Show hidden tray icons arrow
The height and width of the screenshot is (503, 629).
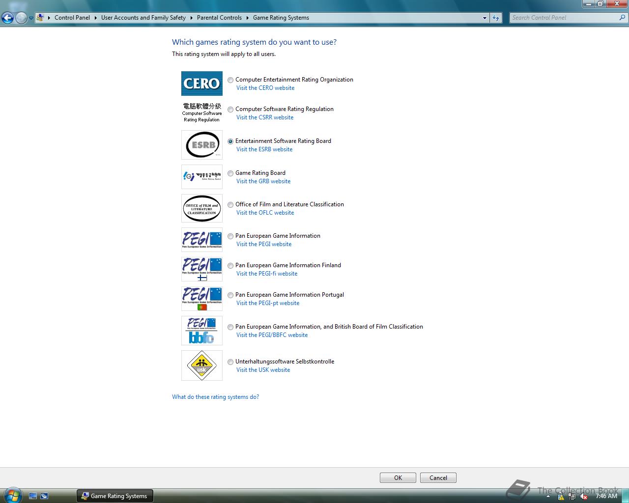pos(548,496)
